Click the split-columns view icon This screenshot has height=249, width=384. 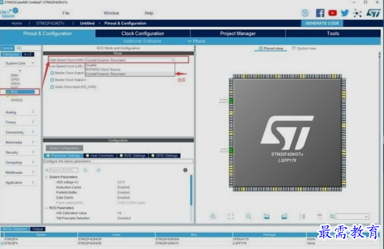pyautogui.click(x=302, y=217)
